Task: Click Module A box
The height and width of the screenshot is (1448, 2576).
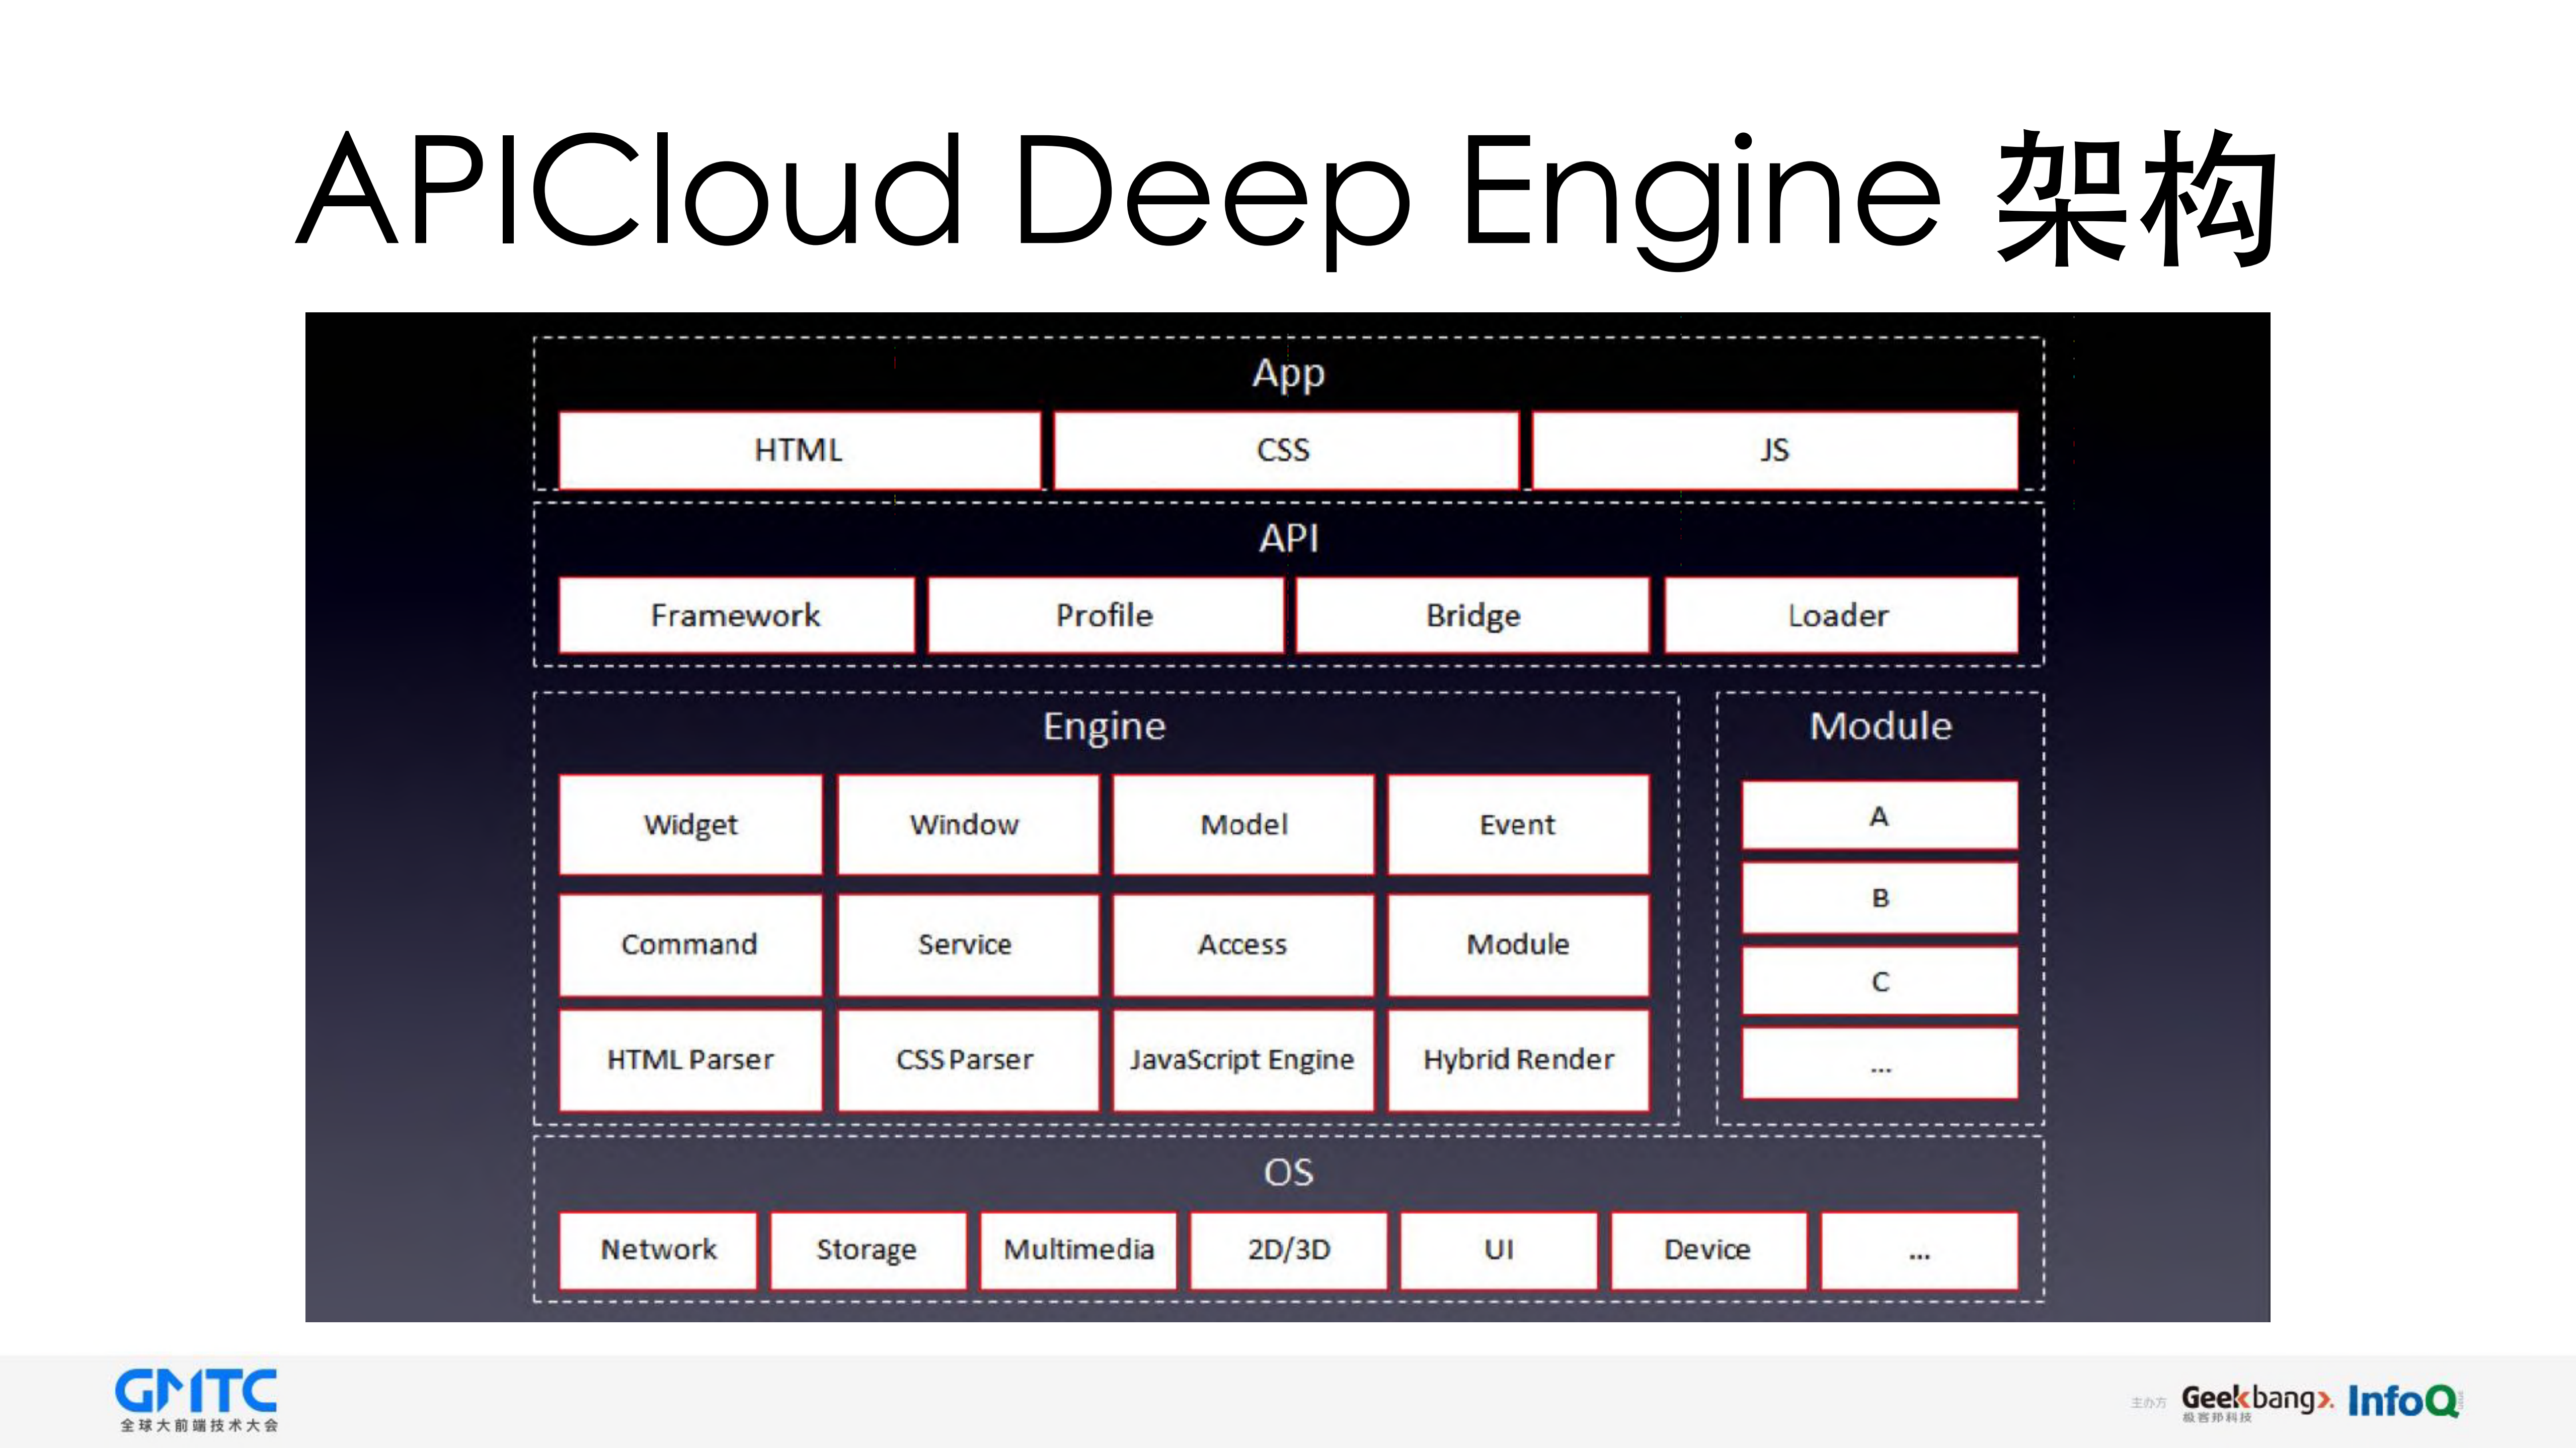Action: coord(1879,816)
